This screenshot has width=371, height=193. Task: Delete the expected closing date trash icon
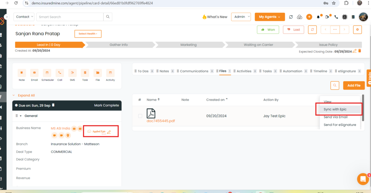(x=360, y=51)
